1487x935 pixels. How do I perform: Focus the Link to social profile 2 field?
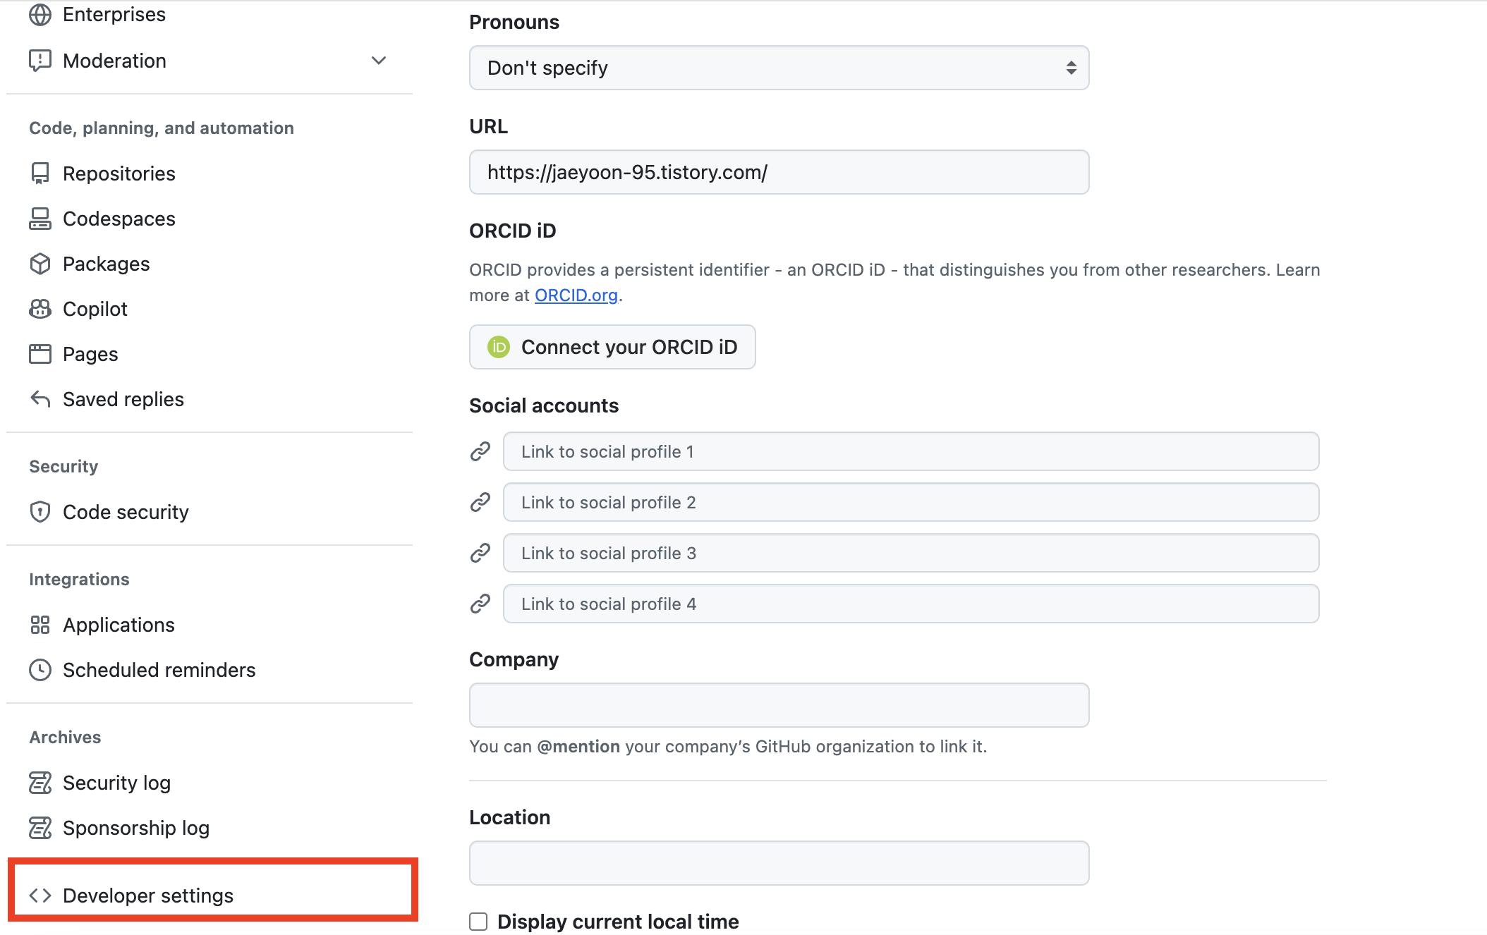910,502
